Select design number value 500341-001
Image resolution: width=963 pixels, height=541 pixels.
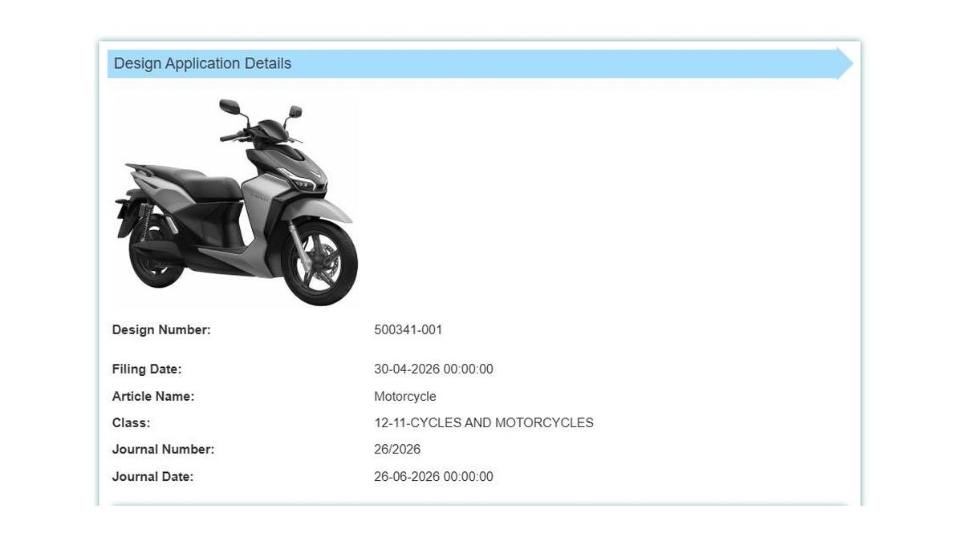tap(408, 329)
